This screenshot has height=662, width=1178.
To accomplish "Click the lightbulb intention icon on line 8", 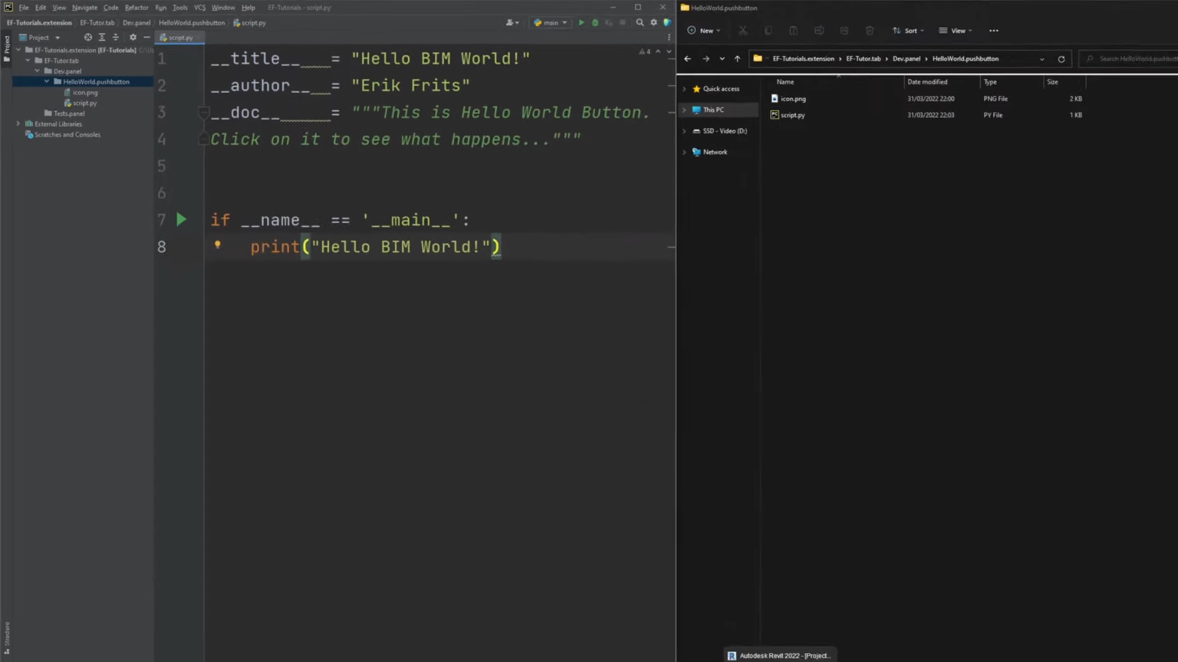I will (218, 245).
